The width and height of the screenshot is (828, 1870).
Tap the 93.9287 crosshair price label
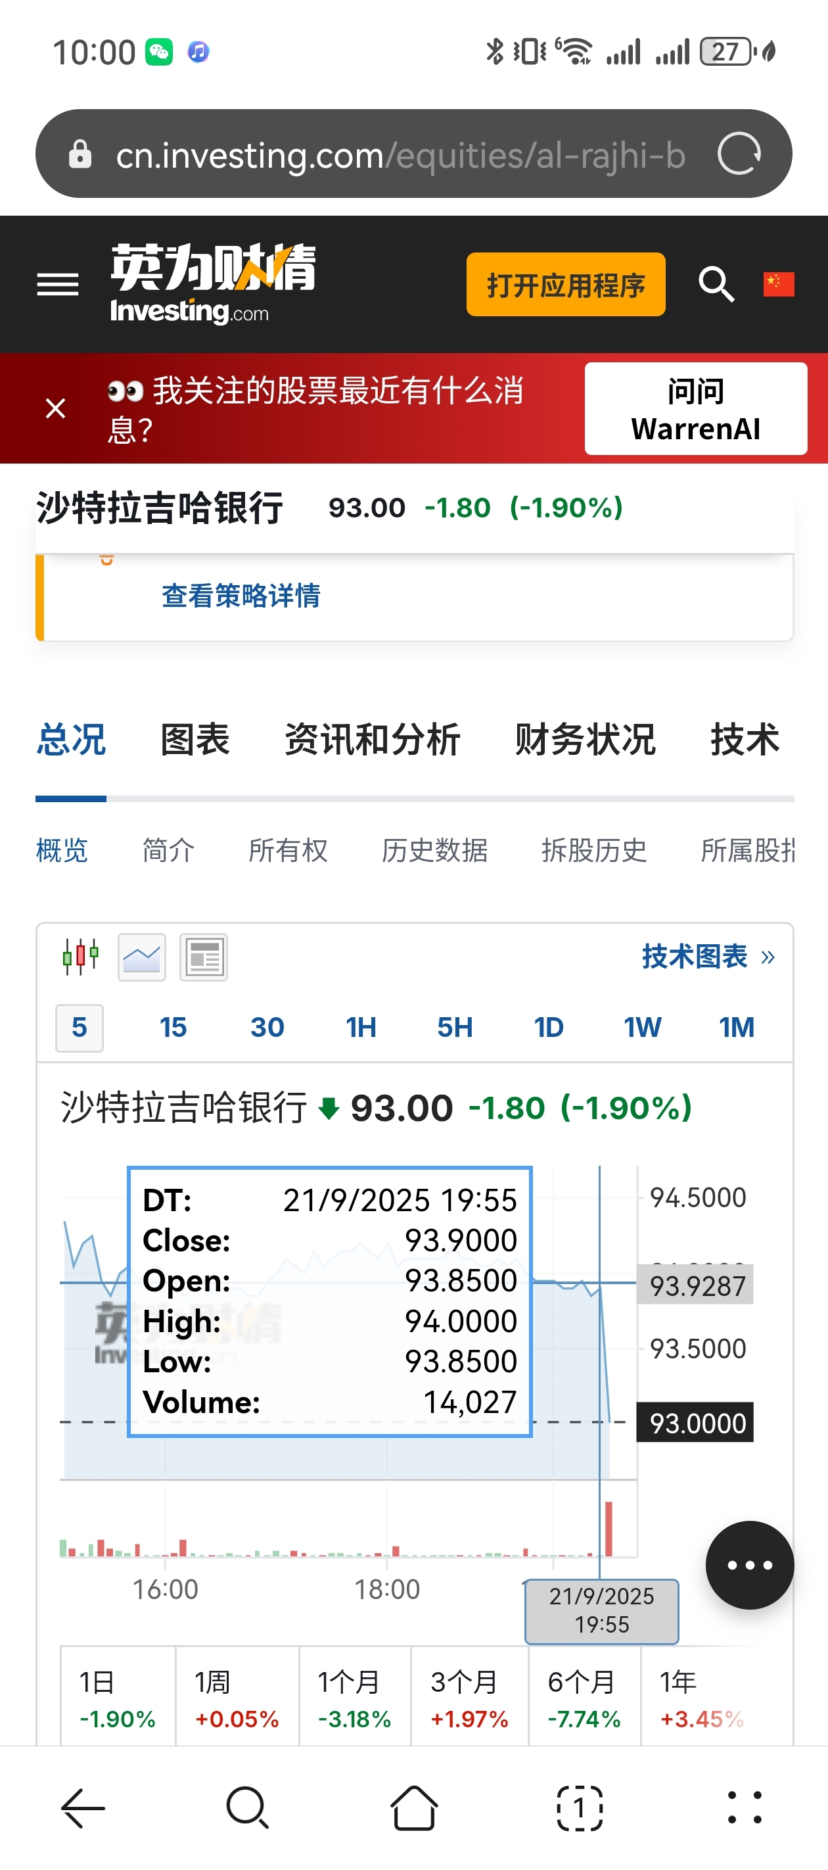(x=695, y=1285)
